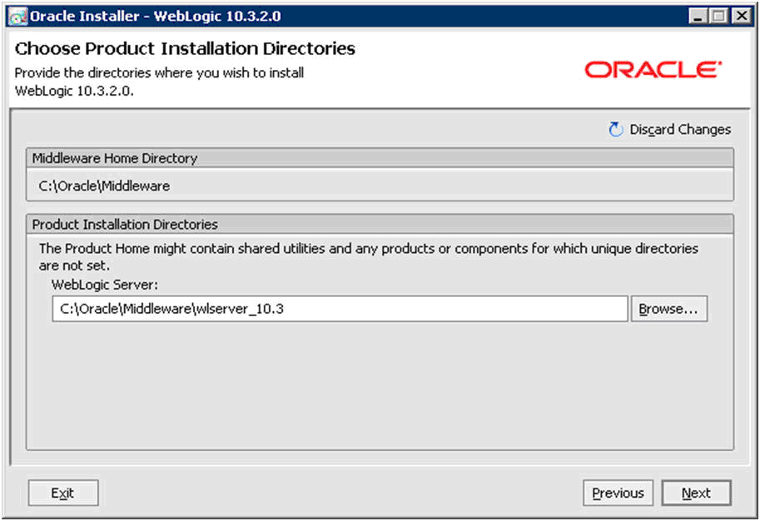Viewport: 760px width, 521px height.
Task: Click the Product Home description text
Action: [x=369, y=257]
